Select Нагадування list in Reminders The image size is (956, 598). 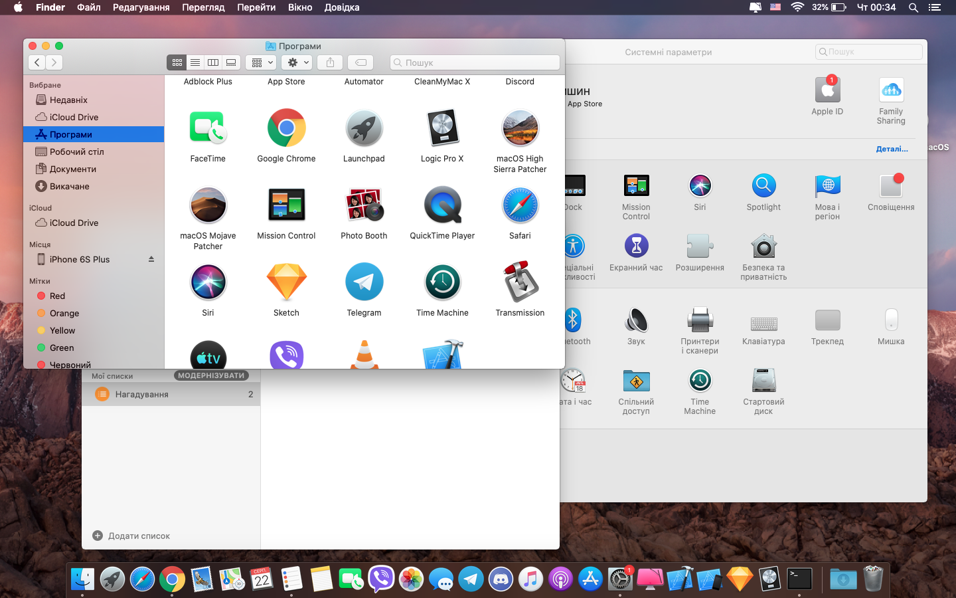(171, 394)
